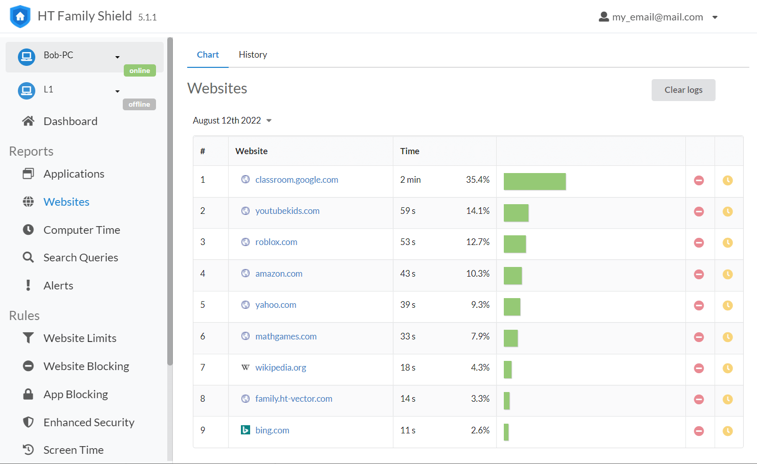Open the roblox.com link
Image resolution: width=757 pixels, height=464 pixels.
click(x=276, y=242)
